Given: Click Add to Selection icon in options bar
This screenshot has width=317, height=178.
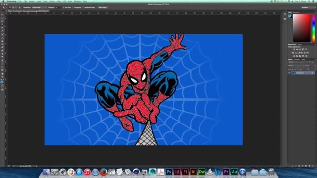Looking at the screenshot, I should coord(13,7).
